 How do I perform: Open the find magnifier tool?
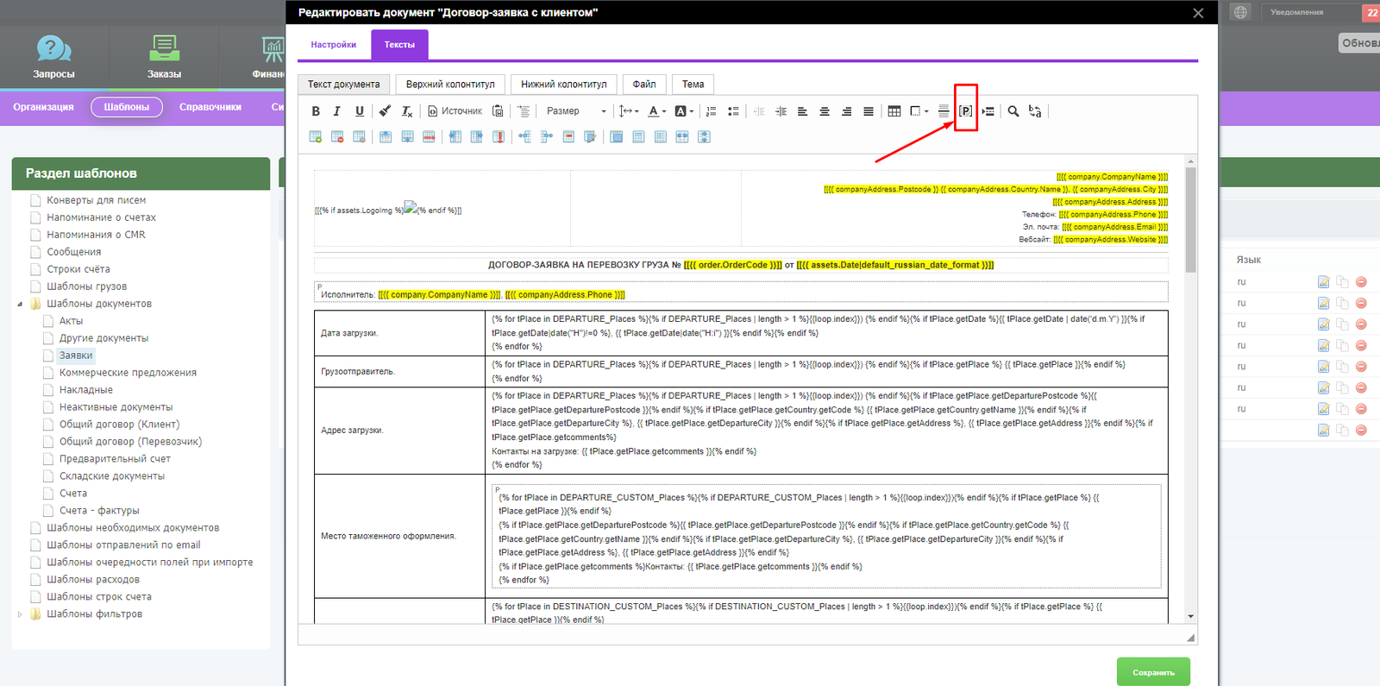[1013, 111]
